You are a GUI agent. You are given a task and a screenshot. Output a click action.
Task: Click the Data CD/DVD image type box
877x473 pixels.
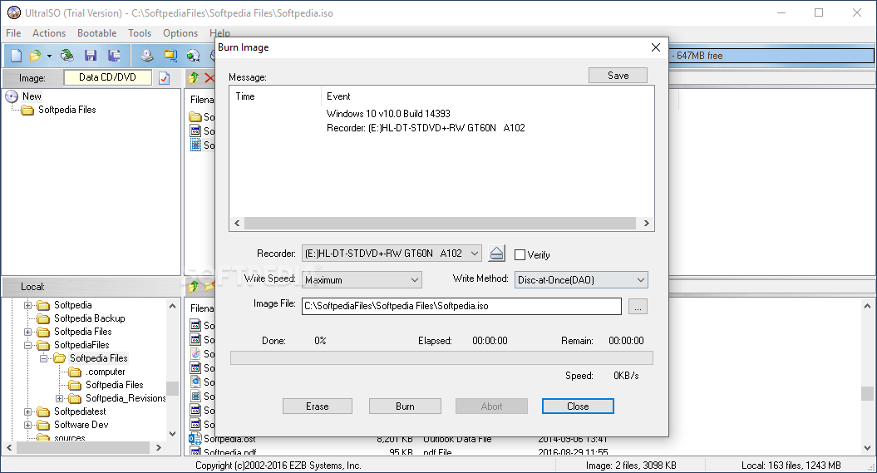(x=107, y=77)
